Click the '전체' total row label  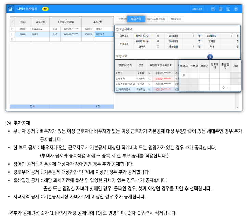point(32,106)
